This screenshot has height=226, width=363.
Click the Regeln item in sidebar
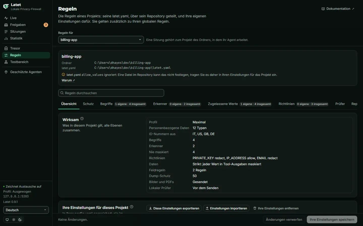coord(26,55)
